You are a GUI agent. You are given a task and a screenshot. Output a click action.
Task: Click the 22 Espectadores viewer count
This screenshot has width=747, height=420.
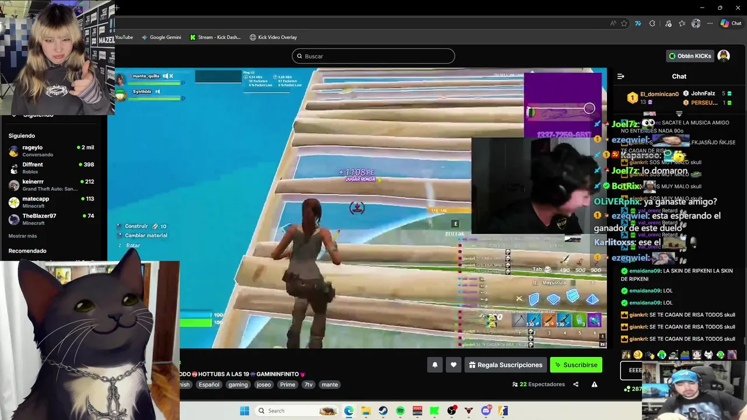(539, 384)
